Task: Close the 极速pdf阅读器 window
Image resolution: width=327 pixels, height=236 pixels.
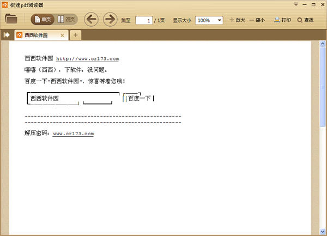Action: click(x=323, y=4)
